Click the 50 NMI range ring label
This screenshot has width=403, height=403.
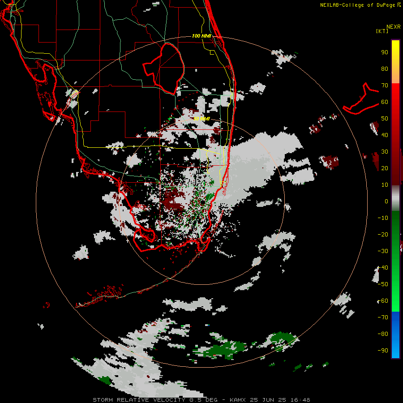201,119
